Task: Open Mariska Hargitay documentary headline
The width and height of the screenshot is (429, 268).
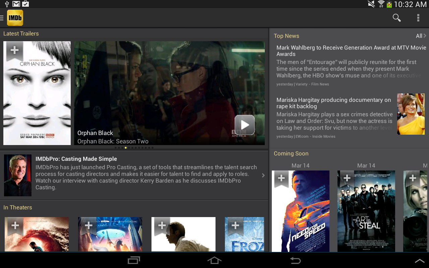Action: click(334, 103)
